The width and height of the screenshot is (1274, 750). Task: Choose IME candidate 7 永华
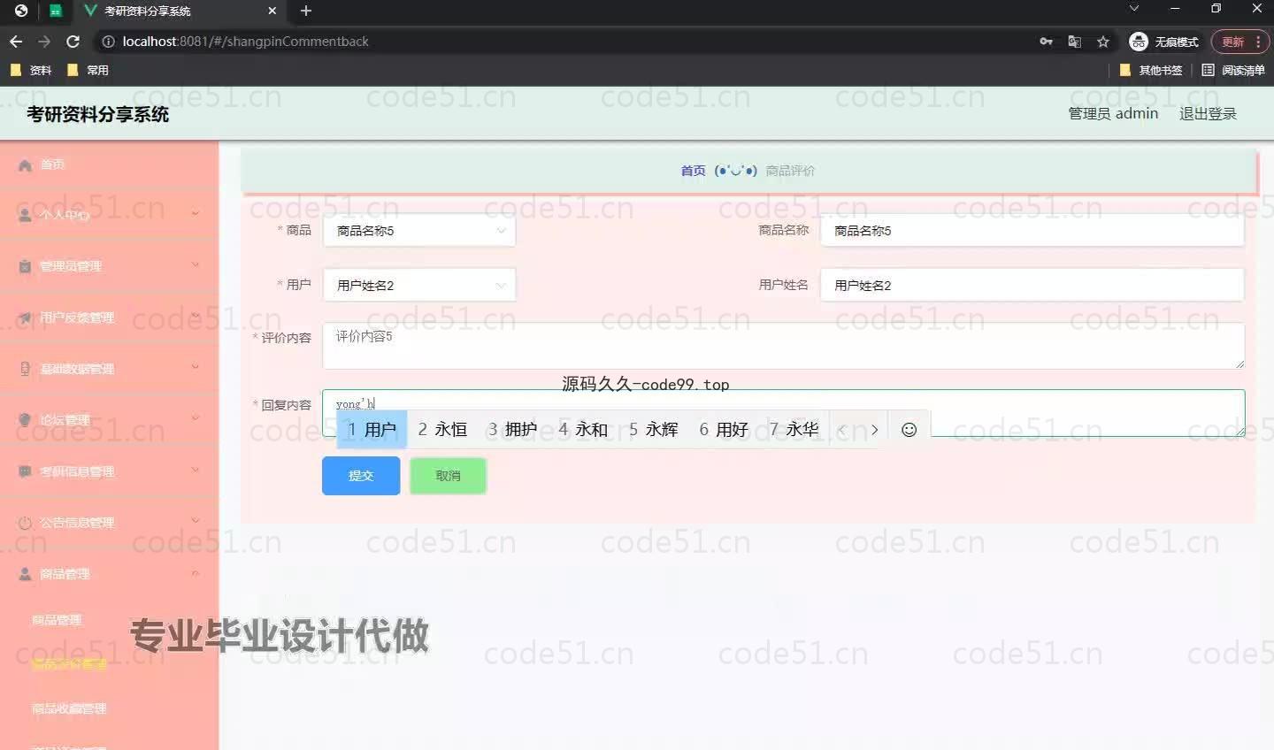pyautogui.click(x=794, y=430)
